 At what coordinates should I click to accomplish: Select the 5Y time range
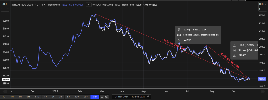point(69,97)
